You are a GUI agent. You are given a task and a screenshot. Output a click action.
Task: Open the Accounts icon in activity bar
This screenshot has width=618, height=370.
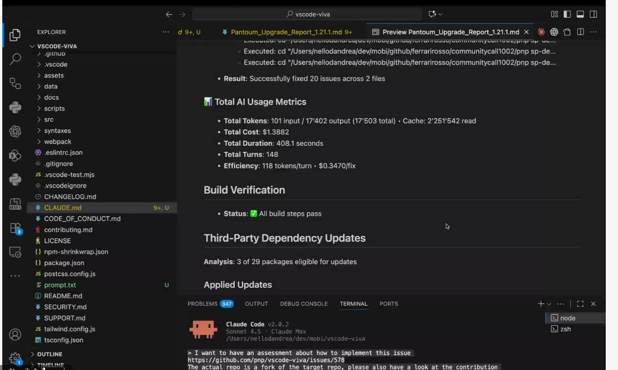coord(15,335)
